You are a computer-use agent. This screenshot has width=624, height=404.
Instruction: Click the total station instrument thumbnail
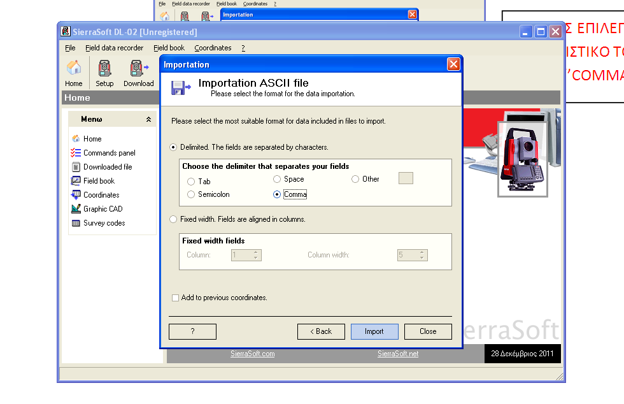(x=523, y=159)
